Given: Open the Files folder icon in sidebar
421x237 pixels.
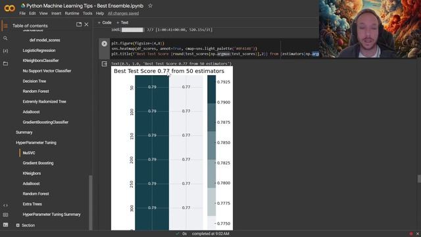Looking at the screenshot, I should click(5, 64).
